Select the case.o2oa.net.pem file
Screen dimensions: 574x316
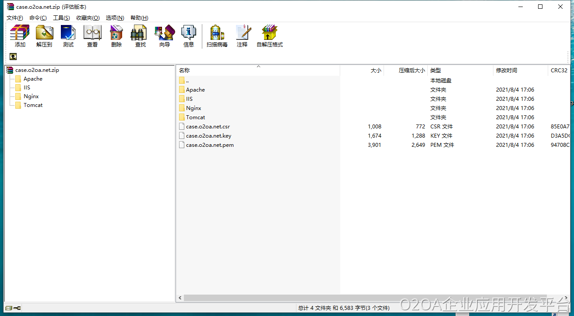[209, 145]
